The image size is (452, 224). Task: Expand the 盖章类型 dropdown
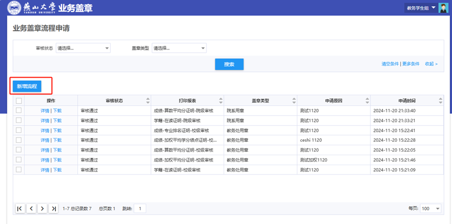pos(179,48)
